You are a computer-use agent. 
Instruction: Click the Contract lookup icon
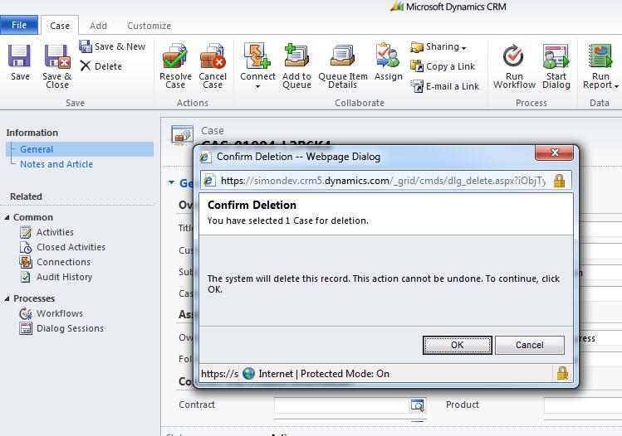coord(418,405)
